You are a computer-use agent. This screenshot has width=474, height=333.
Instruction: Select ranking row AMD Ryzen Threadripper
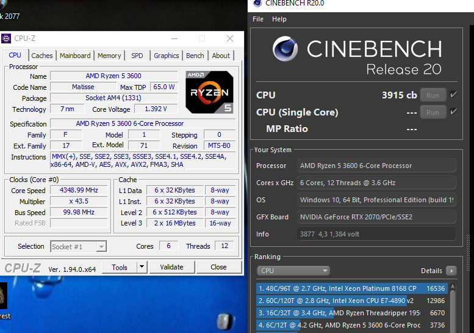(x=352, y=313)
